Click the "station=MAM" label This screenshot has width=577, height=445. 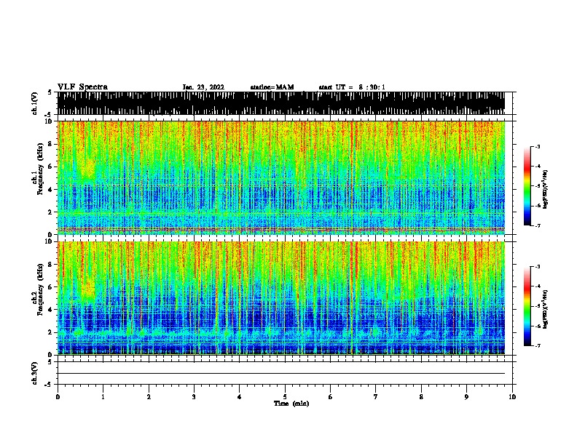pos(272,87)
